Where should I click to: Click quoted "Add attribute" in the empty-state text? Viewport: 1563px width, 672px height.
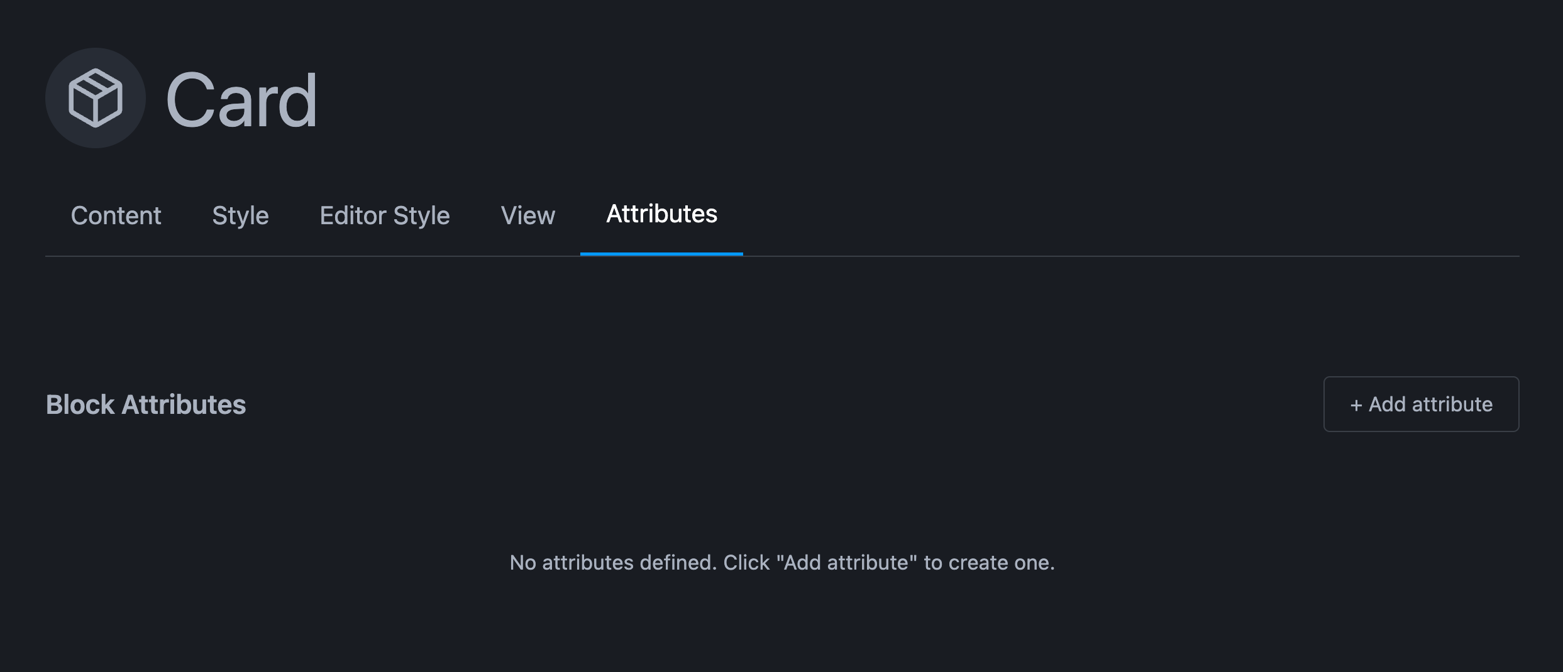point(846,562)
